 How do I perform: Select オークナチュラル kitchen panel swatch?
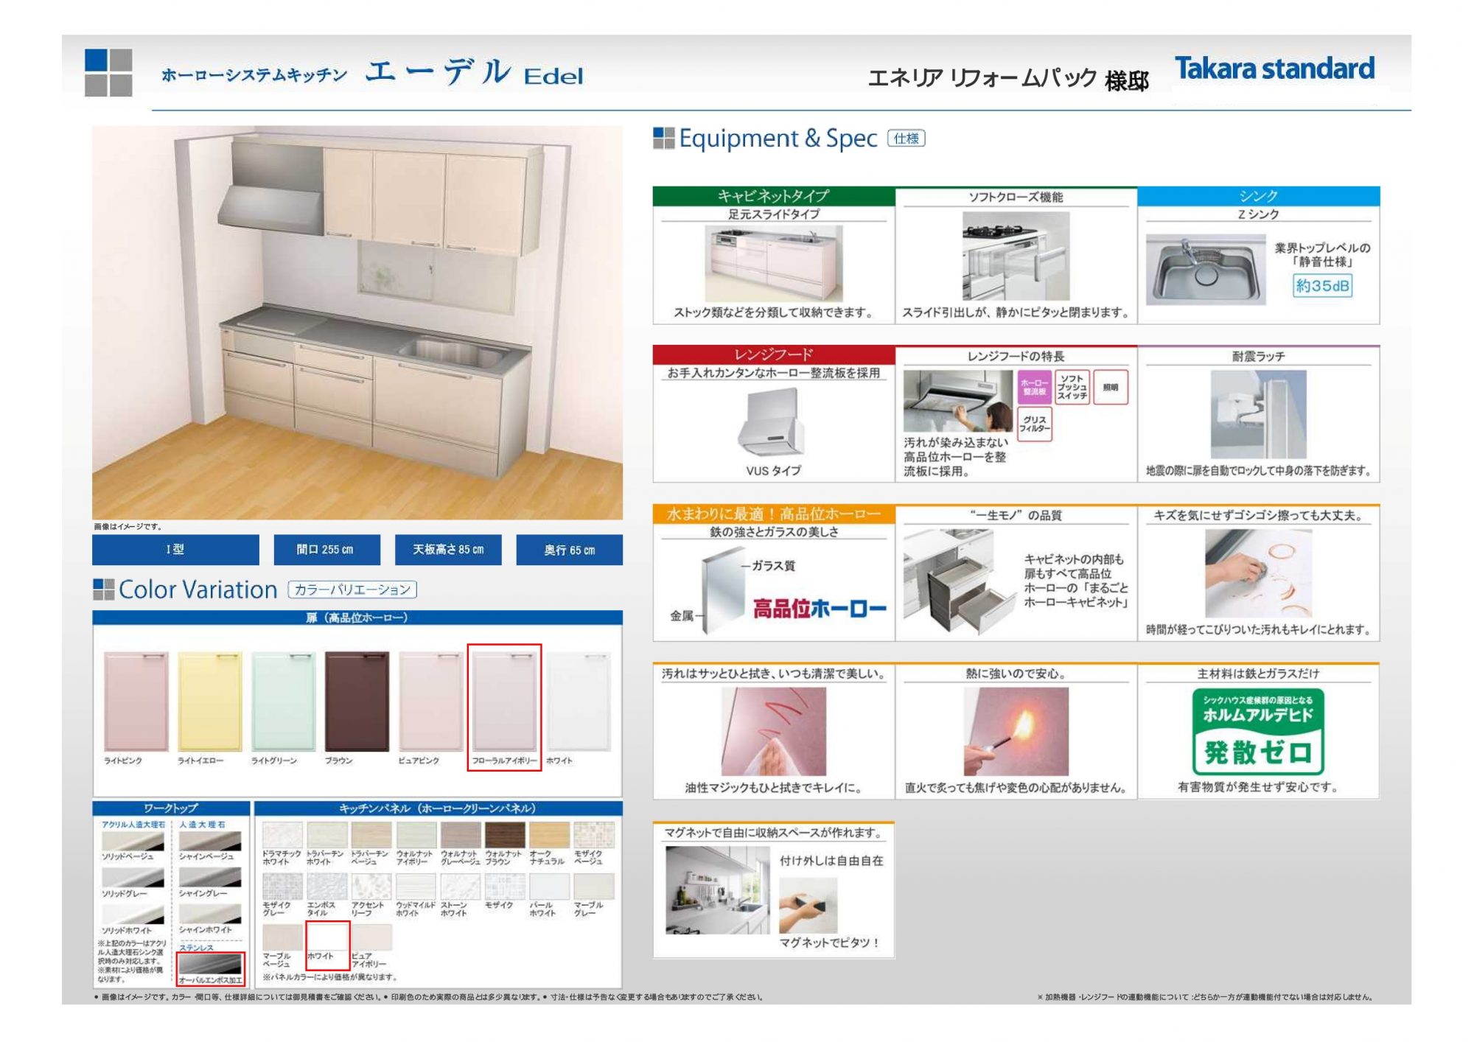[x=549, y=836]
